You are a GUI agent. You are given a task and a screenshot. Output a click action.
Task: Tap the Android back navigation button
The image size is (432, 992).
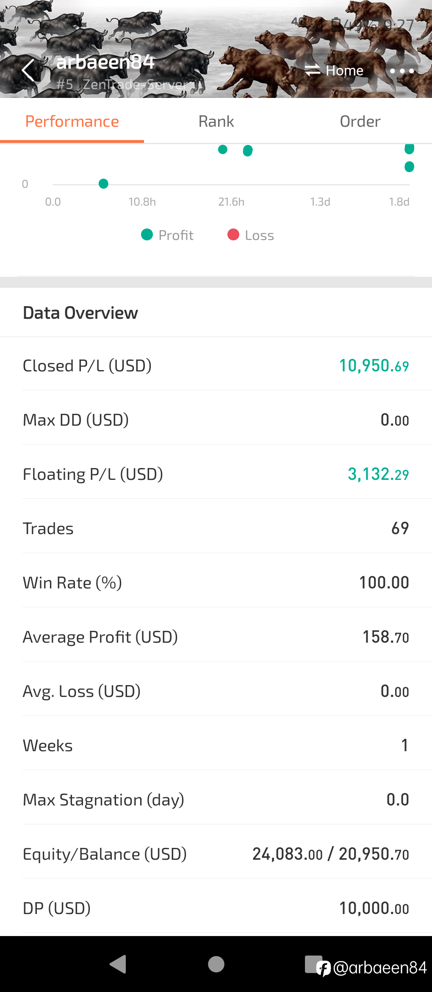click(118, 964)
